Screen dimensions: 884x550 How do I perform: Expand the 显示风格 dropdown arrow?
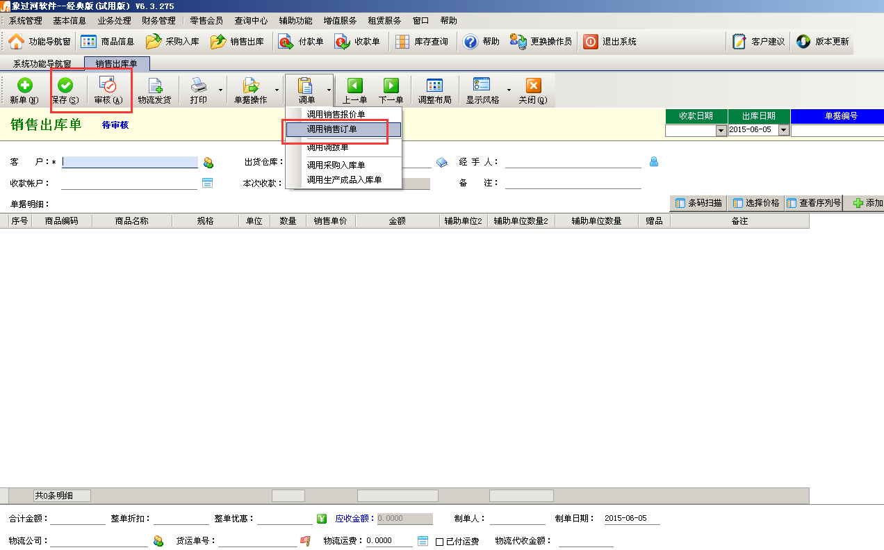click(509, 90)
